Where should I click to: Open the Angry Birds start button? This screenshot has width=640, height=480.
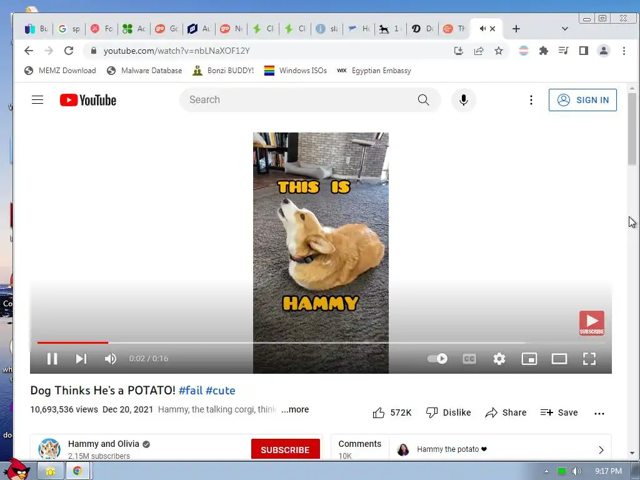pos(17,469)
